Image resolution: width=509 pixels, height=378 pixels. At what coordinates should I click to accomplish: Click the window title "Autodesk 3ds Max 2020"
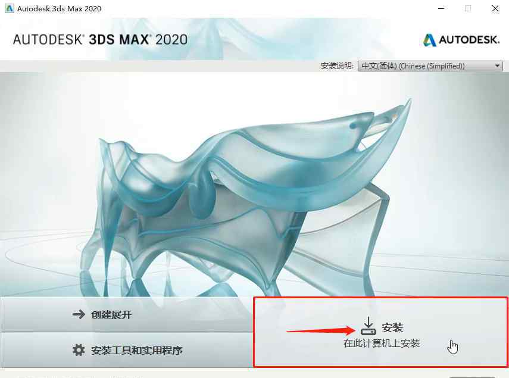coord(59,9)
